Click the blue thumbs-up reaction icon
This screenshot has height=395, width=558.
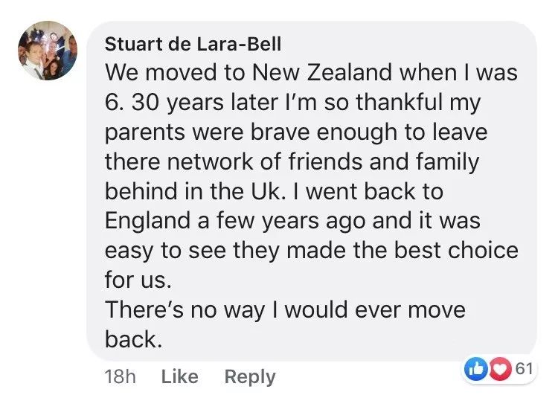tap(476, 370)
